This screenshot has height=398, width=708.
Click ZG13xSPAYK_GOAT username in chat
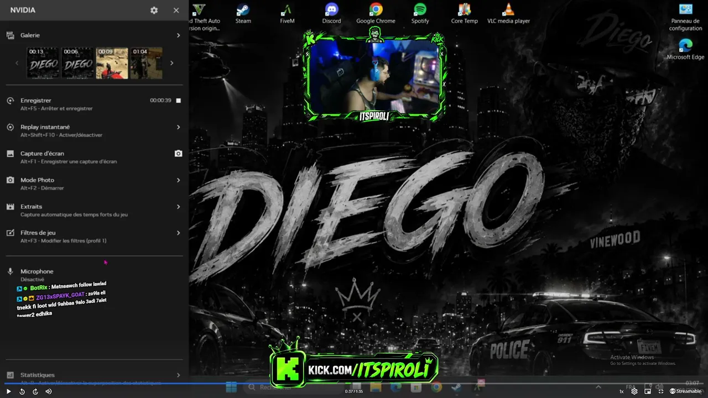pyautogui.click(x=60, y=296)
